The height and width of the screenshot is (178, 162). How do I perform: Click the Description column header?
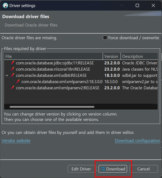click(139, 57)
